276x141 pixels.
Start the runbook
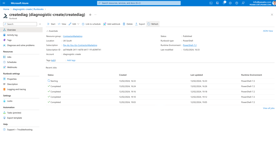coord(51,24)
